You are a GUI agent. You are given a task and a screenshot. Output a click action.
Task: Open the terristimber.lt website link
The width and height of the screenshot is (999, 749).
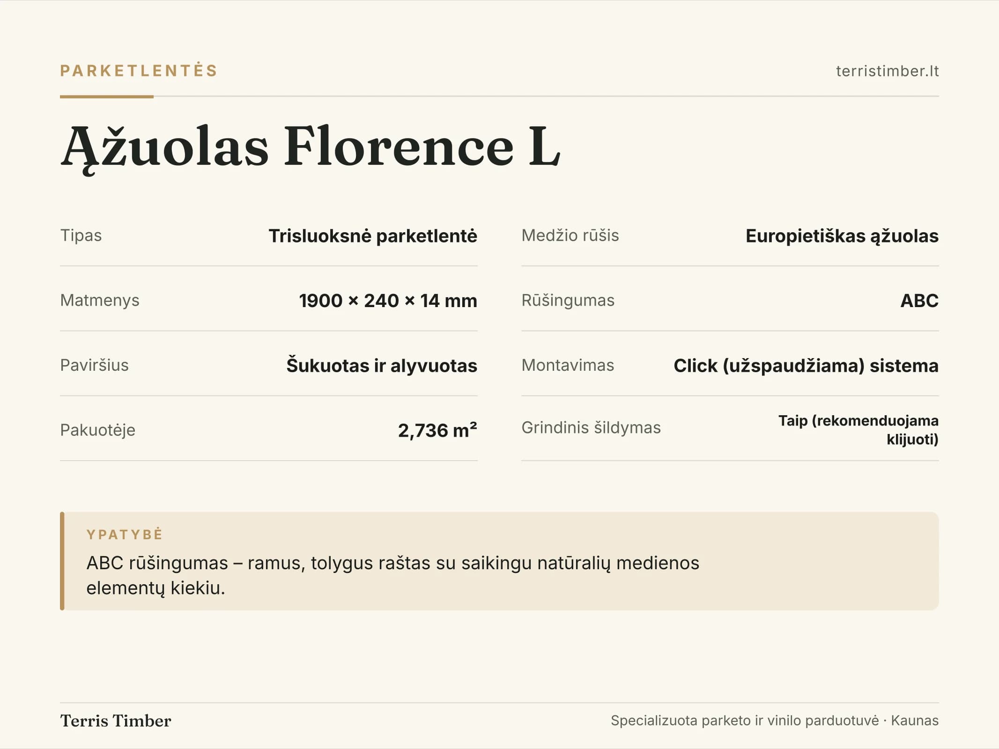(887, 71)
